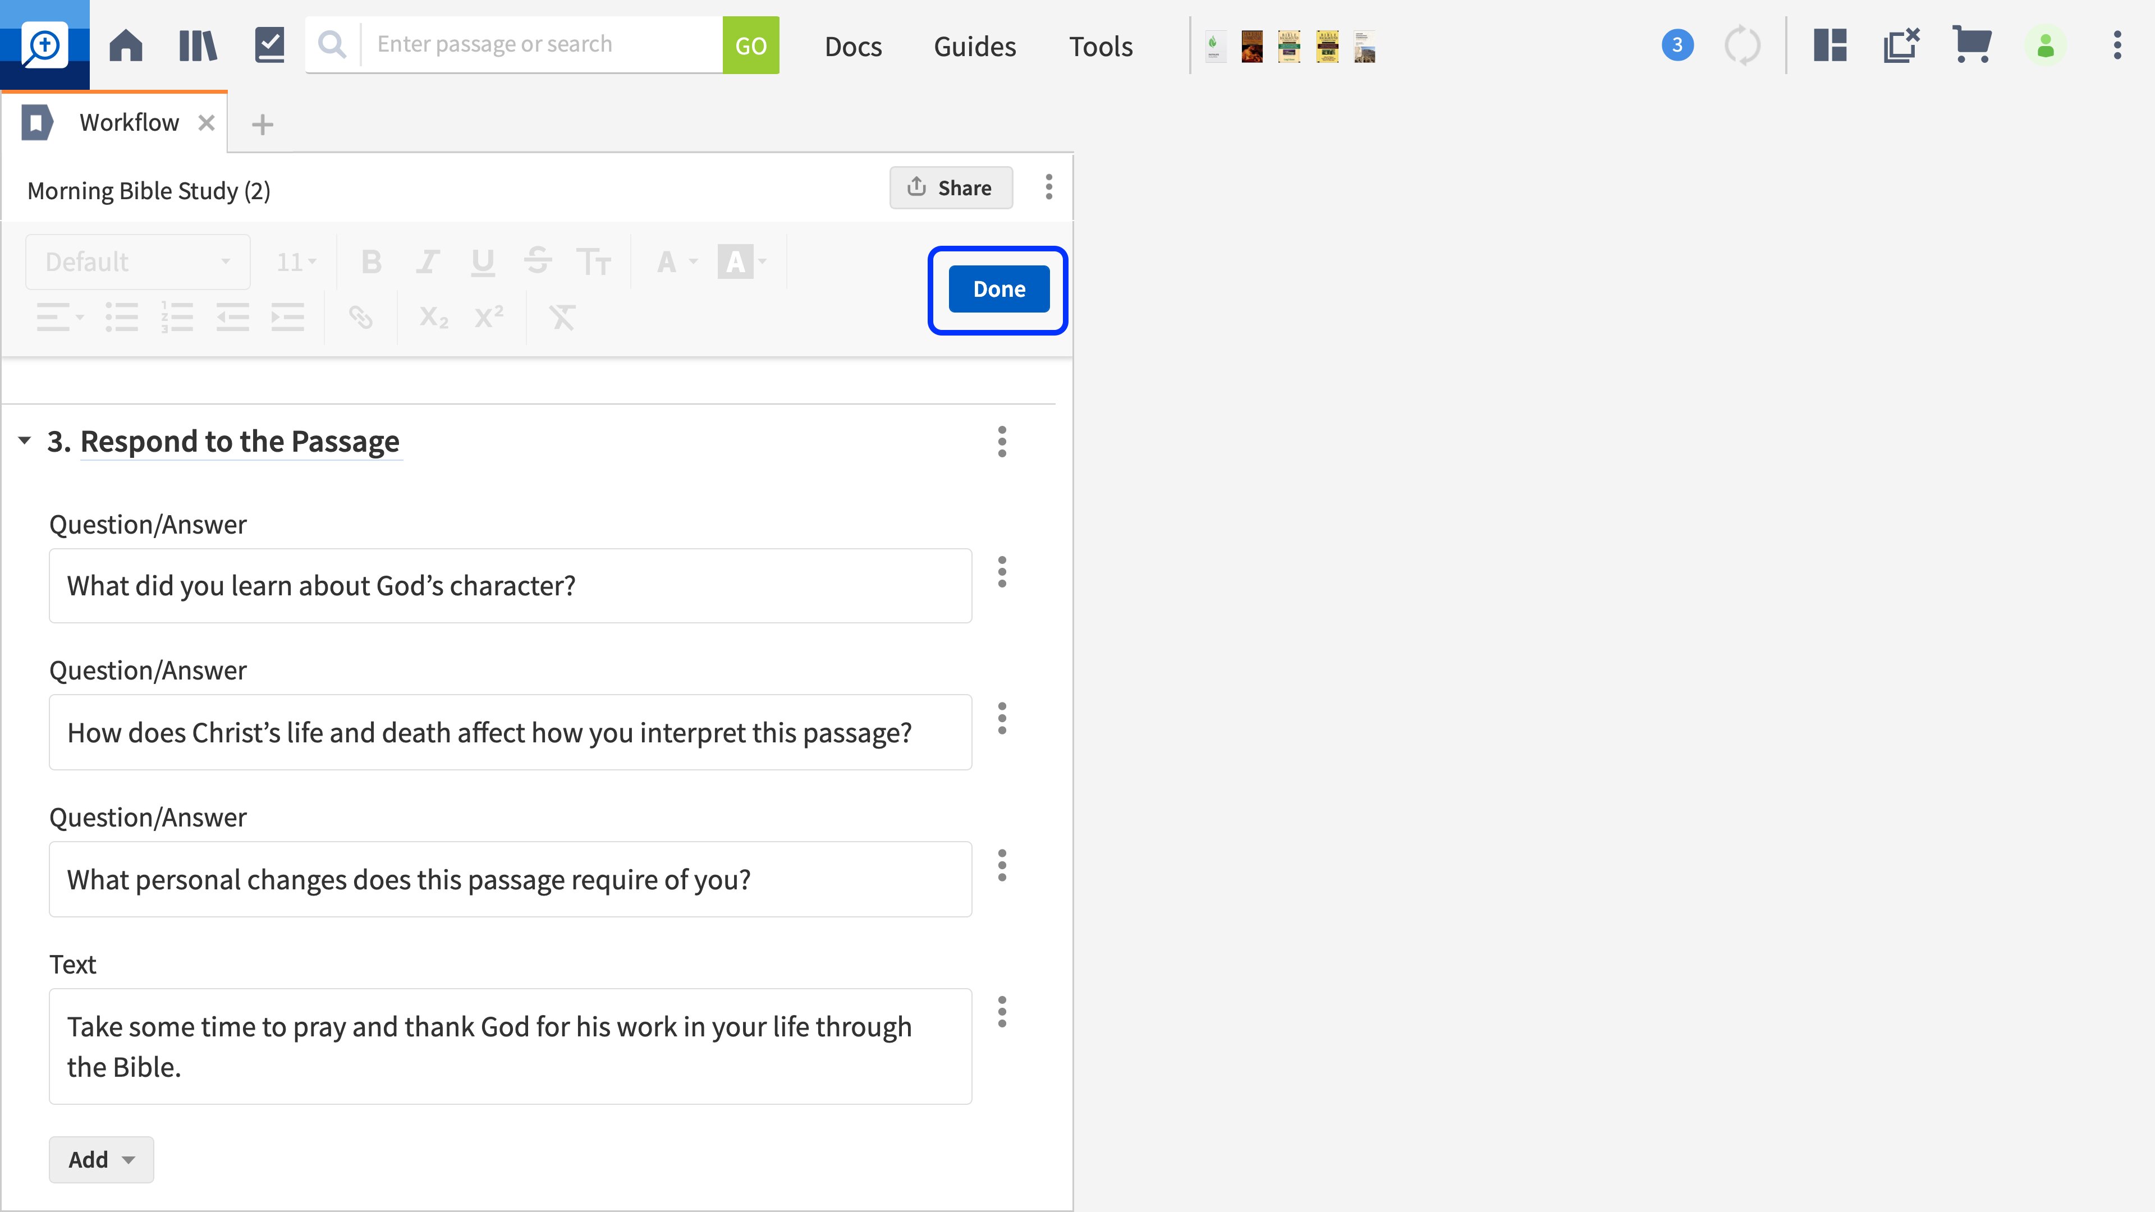Click the green account profile icon

click(x=2046, y=45)
